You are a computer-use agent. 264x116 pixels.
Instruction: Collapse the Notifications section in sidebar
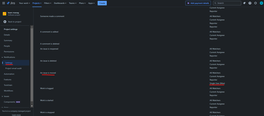click(x=2, y=57)
